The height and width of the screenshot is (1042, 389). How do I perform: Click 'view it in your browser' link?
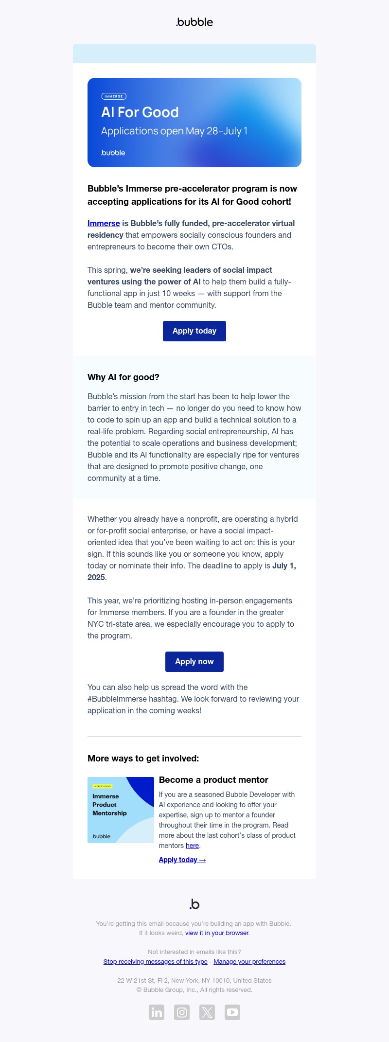(x=217, y=933)
